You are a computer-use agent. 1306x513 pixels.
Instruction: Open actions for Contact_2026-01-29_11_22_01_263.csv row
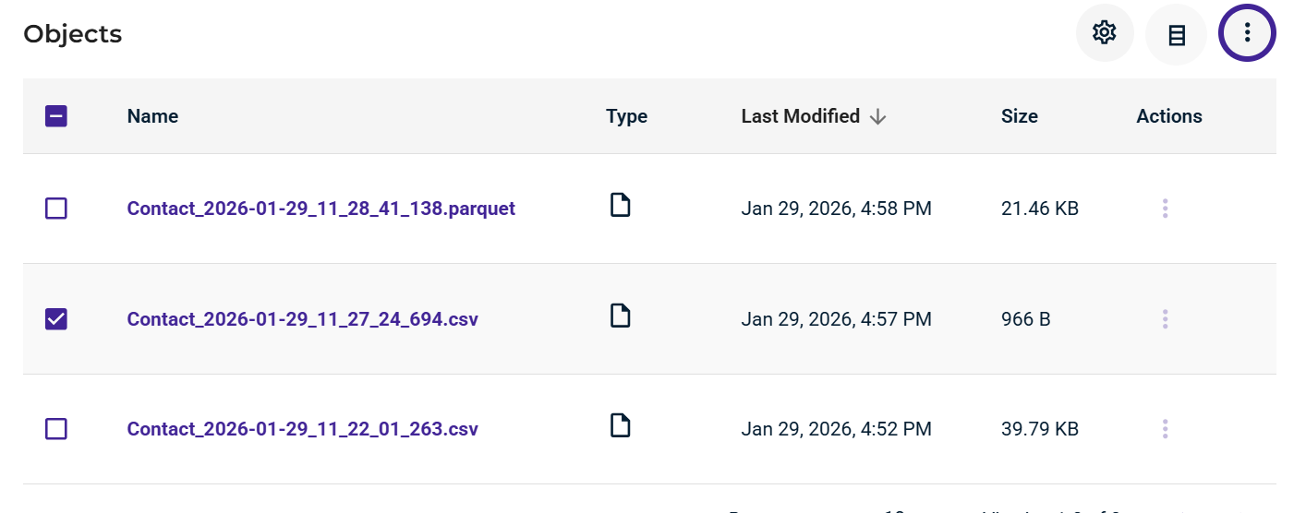tap(1165, 429)
